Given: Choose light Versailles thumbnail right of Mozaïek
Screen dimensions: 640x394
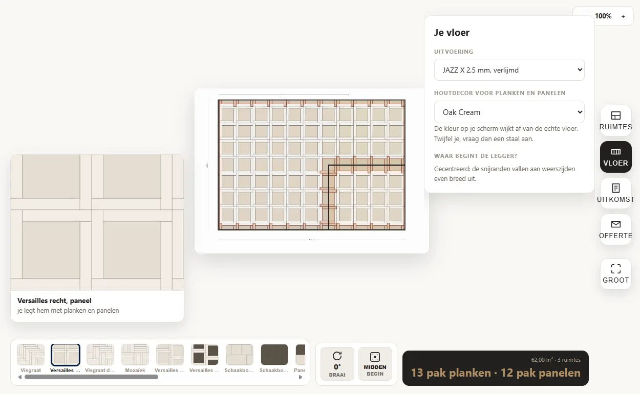Looking at the screenshot, I should tap(170, 358).
